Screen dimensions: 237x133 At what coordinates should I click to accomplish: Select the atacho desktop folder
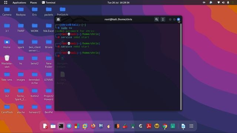(x=21, y=109)
